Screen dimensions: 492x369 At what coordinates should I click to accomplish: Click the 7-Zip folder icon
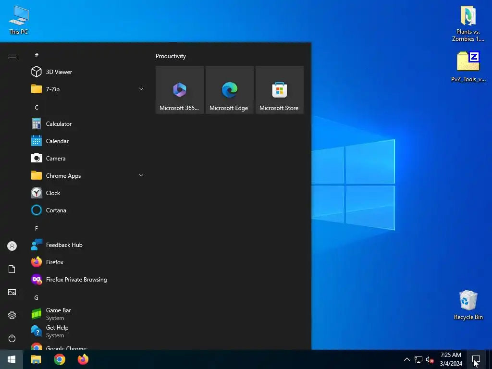pyautogui.click(x=37, y=89)
